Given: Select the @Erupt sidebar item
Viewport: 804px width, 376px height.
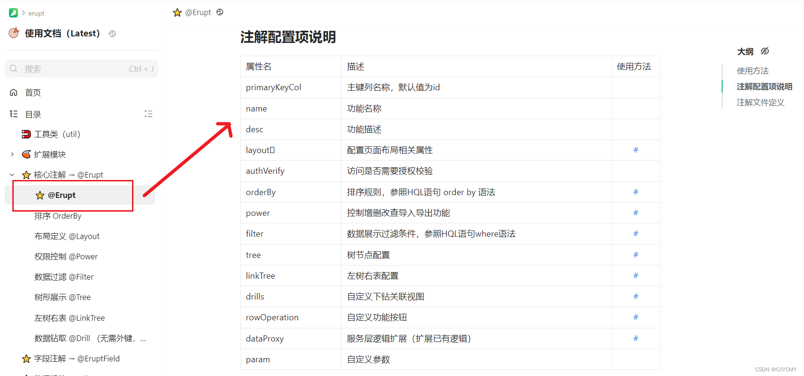Looking at the screenshot, I should coord(80,195).
